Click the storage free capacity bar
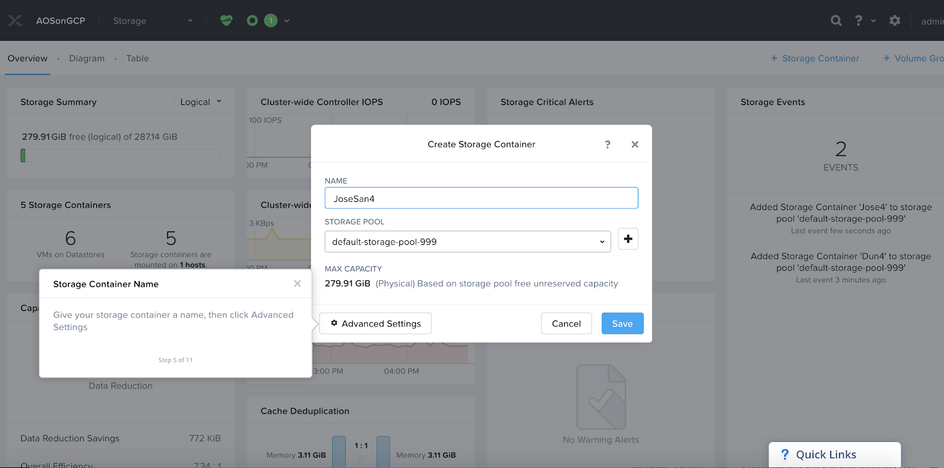This screenshot has height=468, width=944. click(121, 156)
